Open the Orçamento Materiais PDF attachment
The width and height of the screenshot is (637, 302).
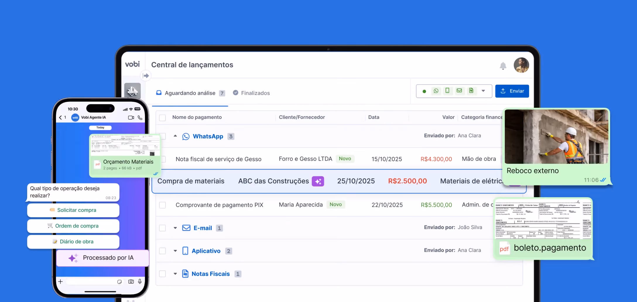[x=125, y=156]
